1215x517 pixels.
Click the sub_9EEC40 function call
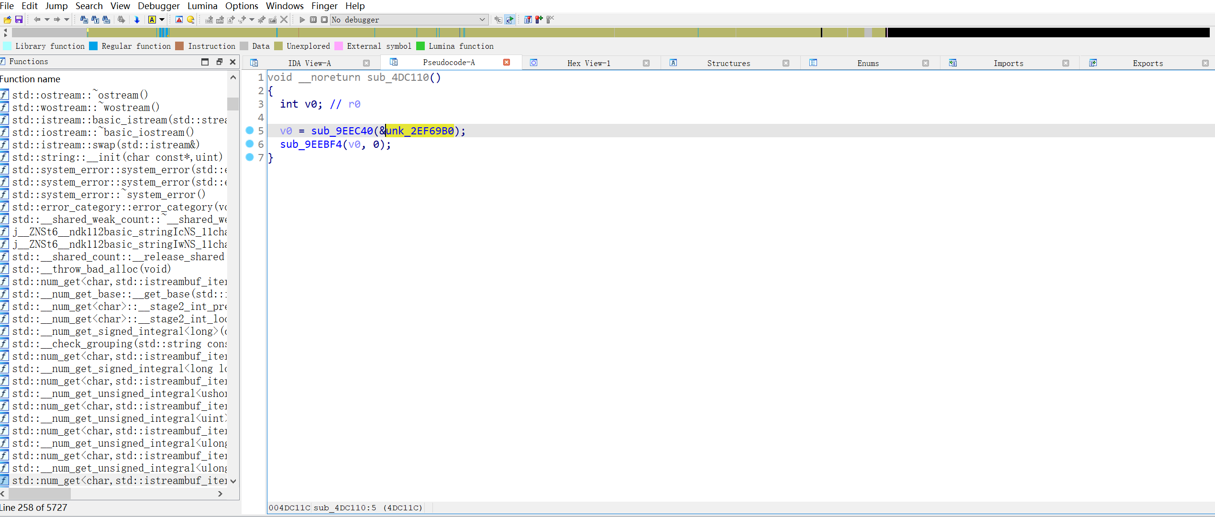[342, 131]
